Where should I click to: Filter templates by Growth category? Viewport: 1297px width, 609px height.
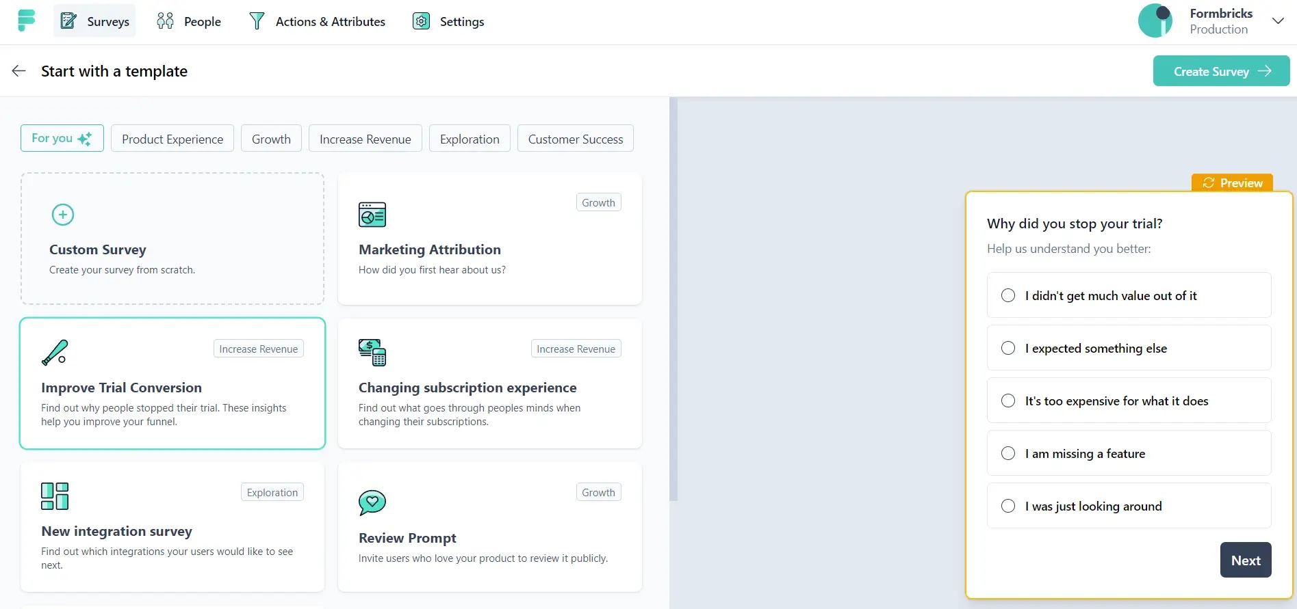coord(271,139)
